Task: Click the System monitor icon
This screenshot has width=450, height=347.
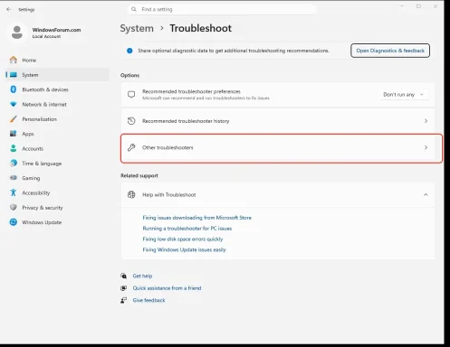Action: click(14, 75)
